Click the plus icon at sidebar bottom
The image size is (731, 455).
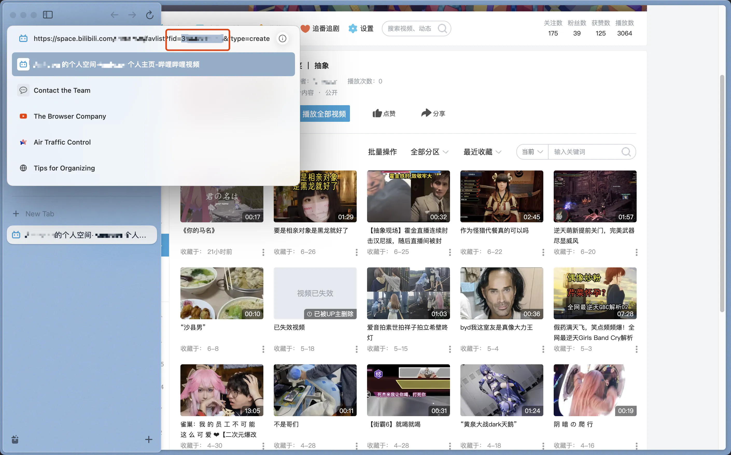point(149,440)
